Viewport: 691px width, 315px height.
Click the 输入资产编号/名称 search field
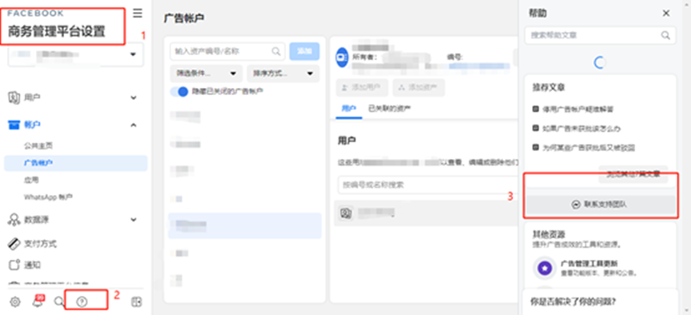228,51
